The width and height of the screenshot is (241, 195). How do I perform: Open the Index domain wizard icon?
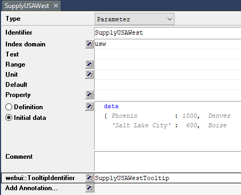click(89, 44)
